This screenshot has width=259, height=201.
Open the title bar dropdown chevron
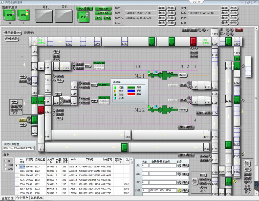199,2
